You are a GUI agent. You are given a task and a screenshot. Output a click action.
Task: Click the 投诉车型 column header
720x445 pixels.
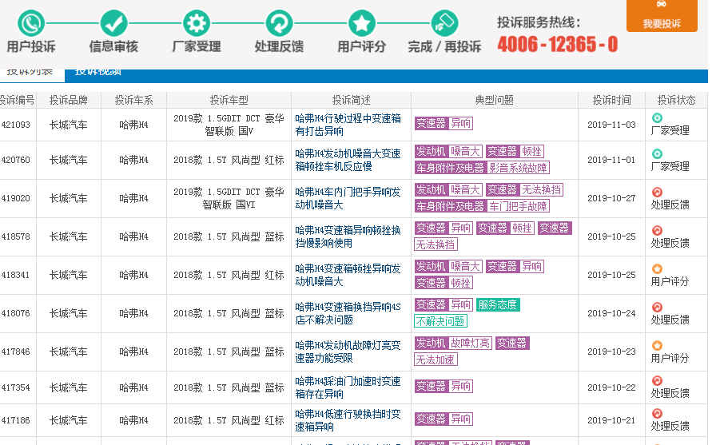point(229,100)
